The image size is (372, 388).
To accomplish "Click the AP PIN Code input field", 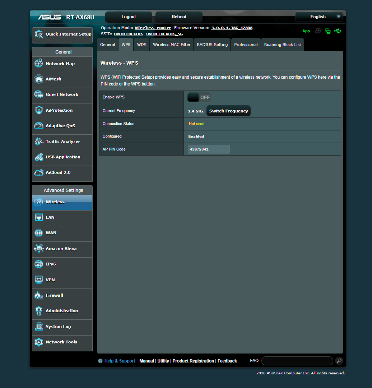I will pos(209,149).
